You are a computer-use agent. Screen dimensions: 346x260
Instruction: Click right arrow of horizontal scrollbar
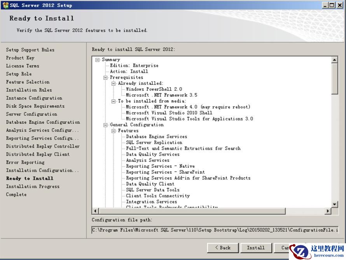point(328,211)
